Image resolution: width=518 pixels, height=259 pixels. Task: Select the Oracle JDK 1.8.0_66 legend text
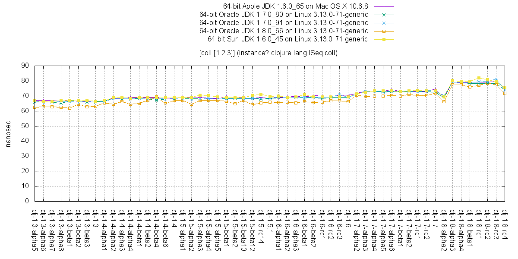coord(284,31)
